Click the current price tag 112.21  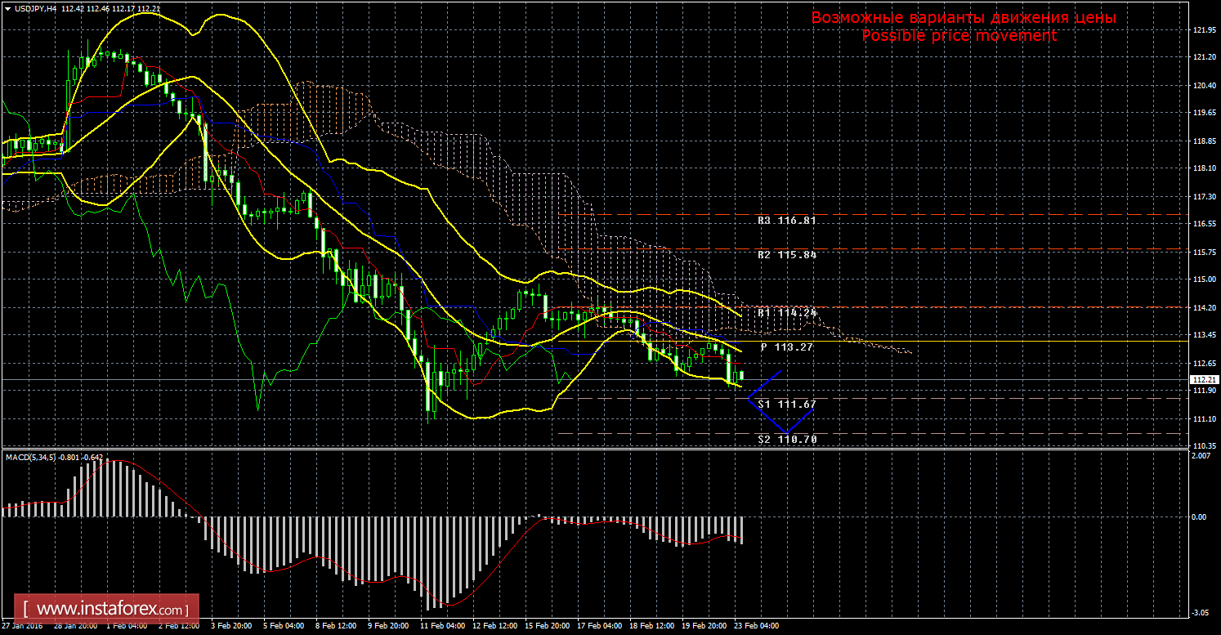tap(1201, 380)
